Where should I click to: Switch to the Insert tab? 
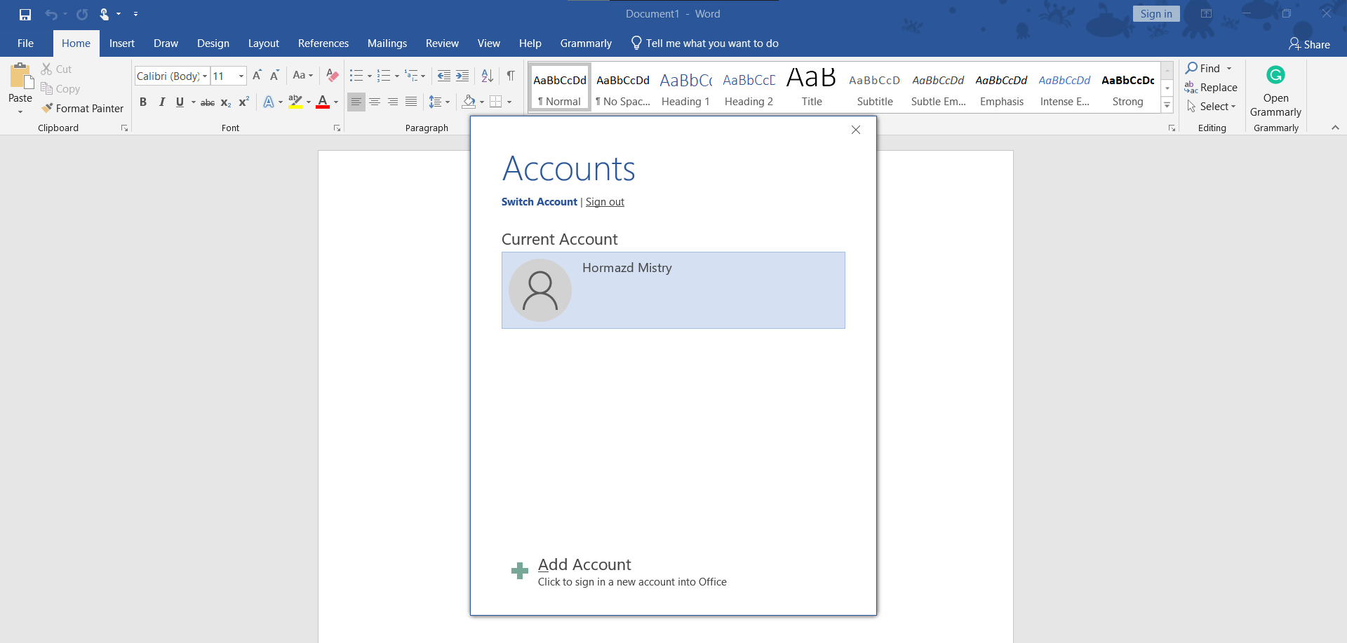coord(122,43)
